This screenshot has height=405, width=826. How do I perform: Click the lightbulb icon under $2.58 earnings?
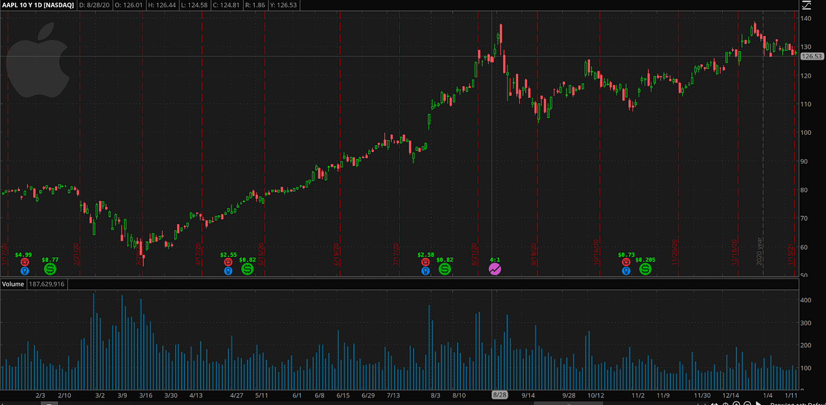[425, 271]
